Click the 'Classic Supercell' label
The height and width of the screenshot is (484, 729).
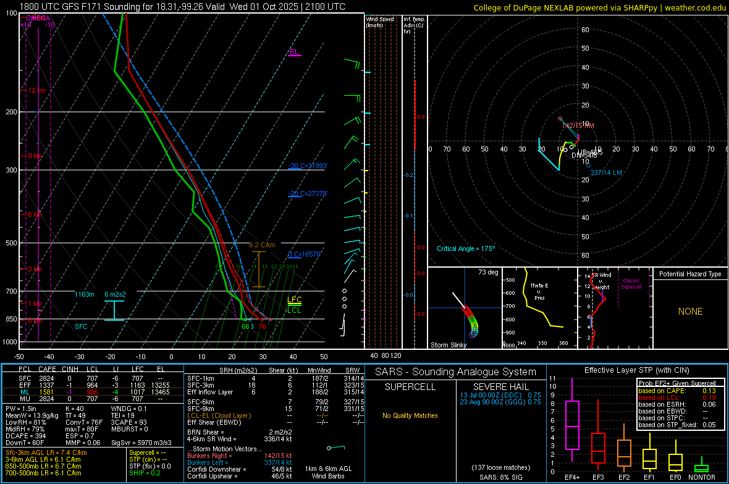[631, 284]
